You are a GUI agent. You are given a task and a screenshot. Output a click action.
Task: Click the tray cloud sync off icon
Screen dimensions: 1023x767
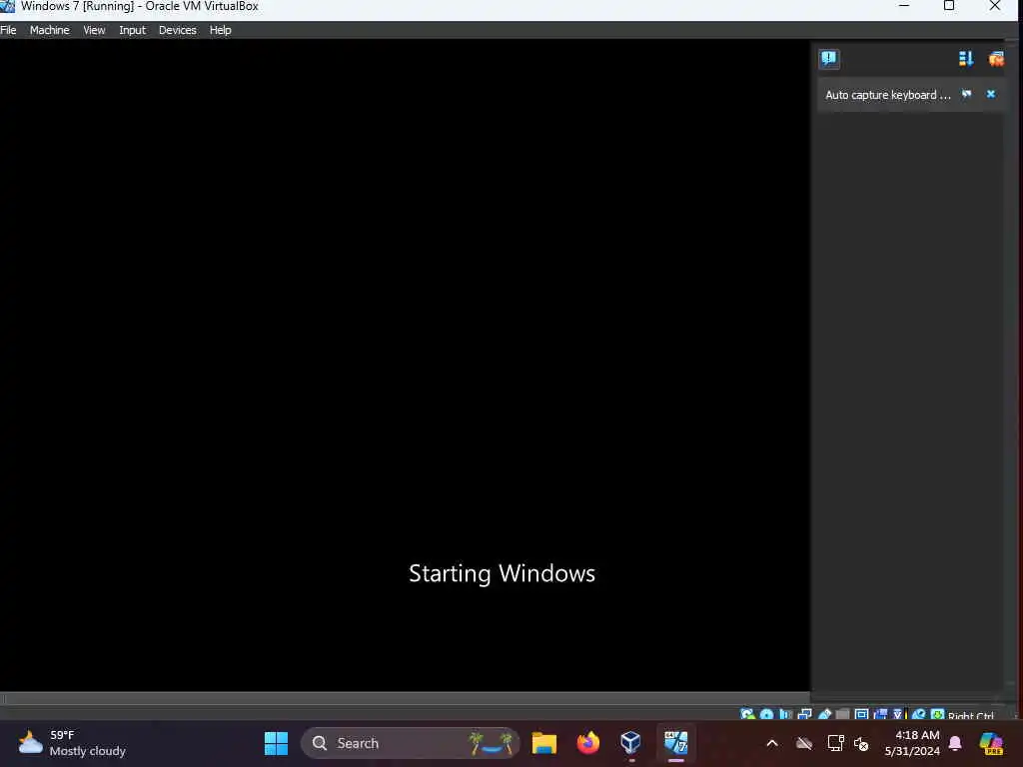coord(804,743)
